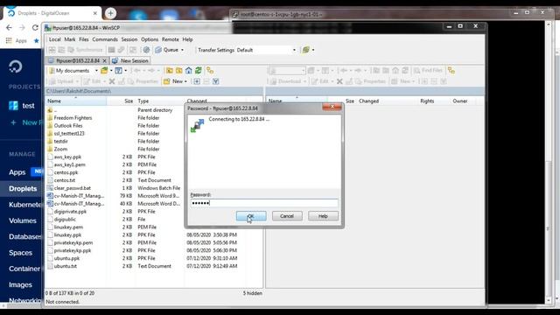Open the My documents drive dropdown
This screenshot has width=560, height=315.
pos(96,71)
